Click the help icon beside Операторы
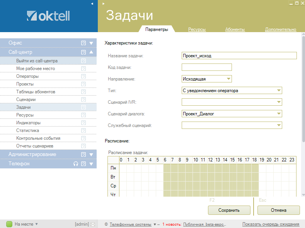 point(83,76)
